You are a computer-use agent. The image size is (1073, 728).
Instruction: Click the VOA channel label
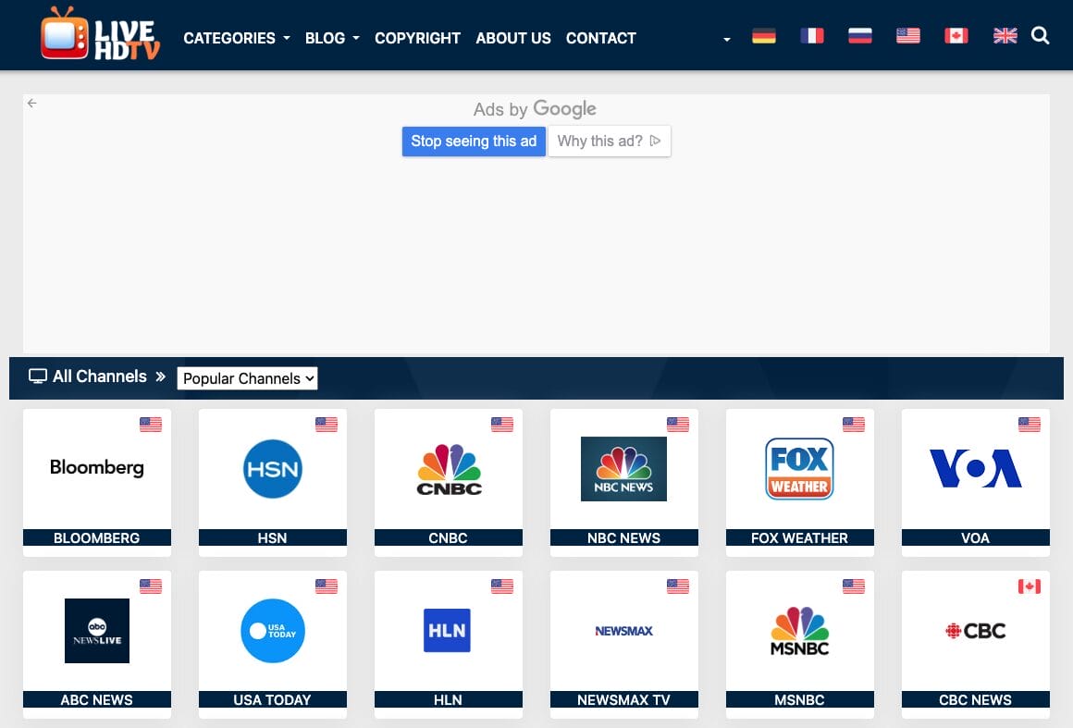[975, 537]
